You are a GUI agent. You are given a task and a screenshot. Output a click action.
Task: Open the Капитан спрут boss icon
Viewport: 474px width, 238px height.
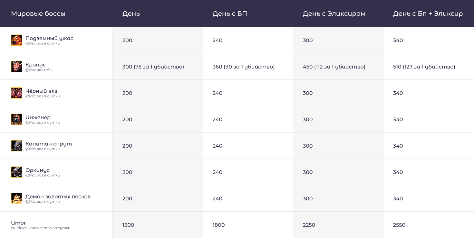click(x=17, y=146)
